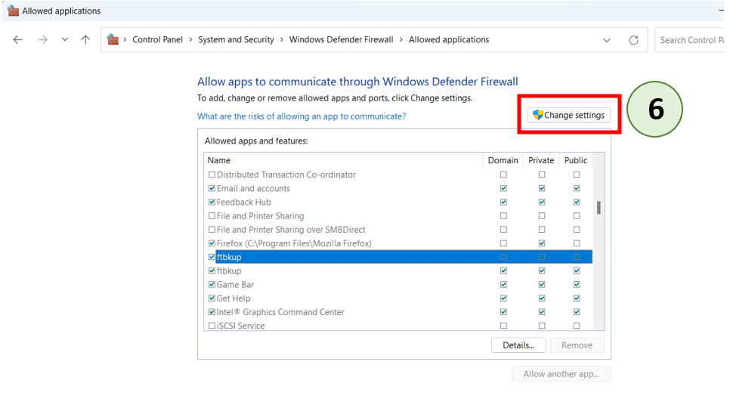
Task: Open the risks of allowing an app link
Action: pos(302,116)
